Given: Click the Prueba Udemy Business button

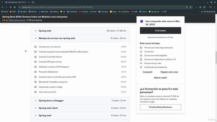Looking at the screenshot, I should tap(160, 107).
